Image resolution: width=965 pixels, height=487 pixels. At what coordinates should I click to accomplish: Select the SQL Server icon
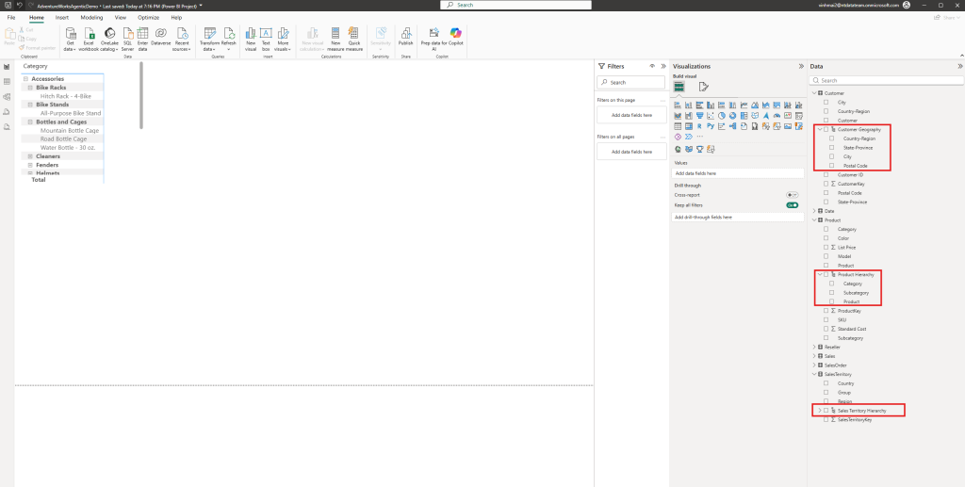click(x=127, y=34)
